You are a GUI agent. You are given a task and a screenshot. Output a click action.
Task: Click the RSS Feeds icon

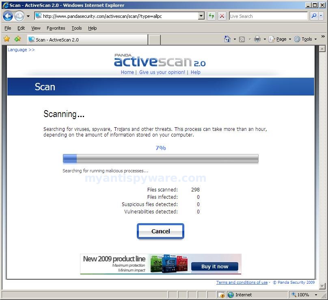click(x=242, y=39)
